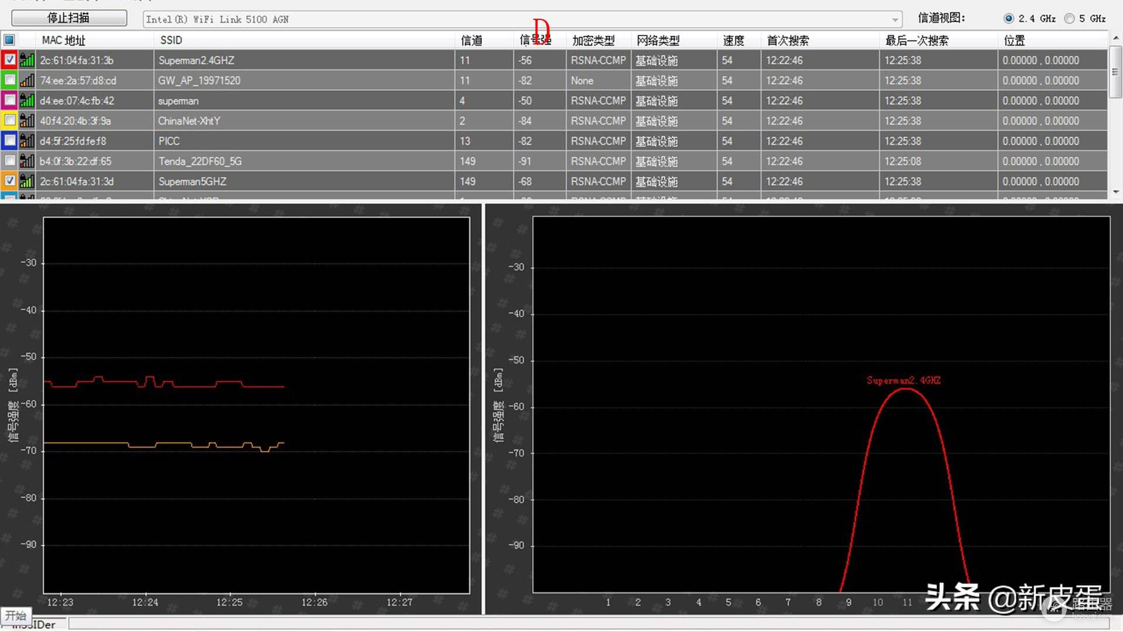This screenshot has width=1123, height=632.
Task: Click signal value -91 for Tenda_22DF60_5G
Action: (525, 162)
